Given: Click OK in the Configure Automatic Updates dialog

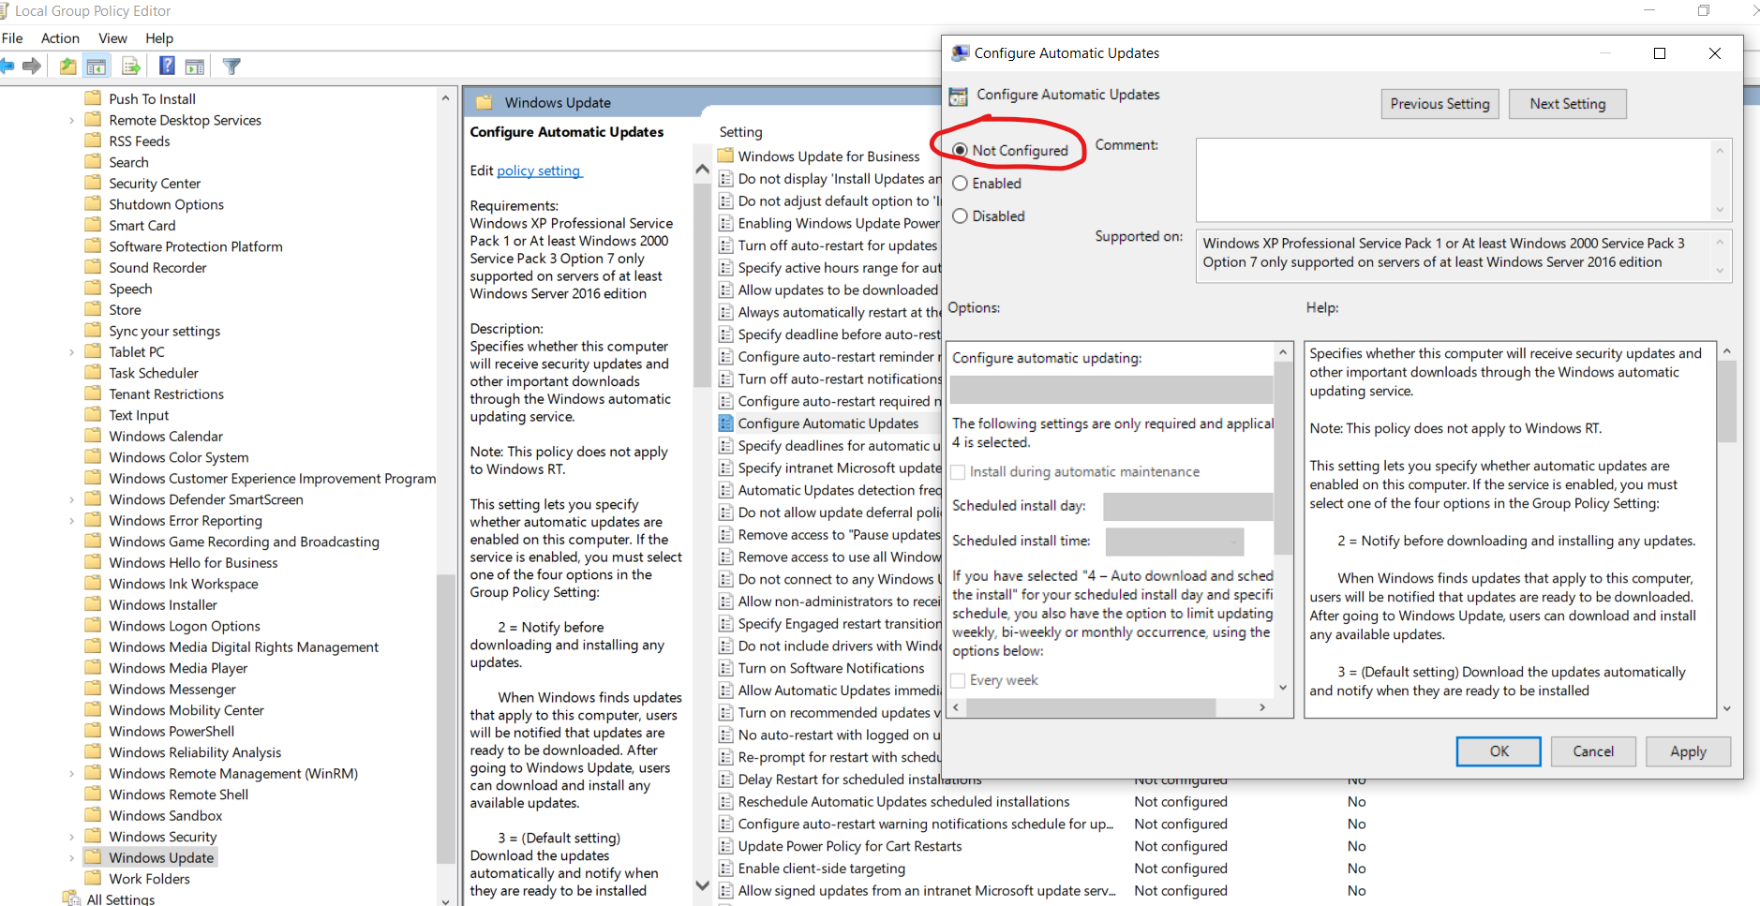Looking at the screenshot, I should (x=1499, y=751).
